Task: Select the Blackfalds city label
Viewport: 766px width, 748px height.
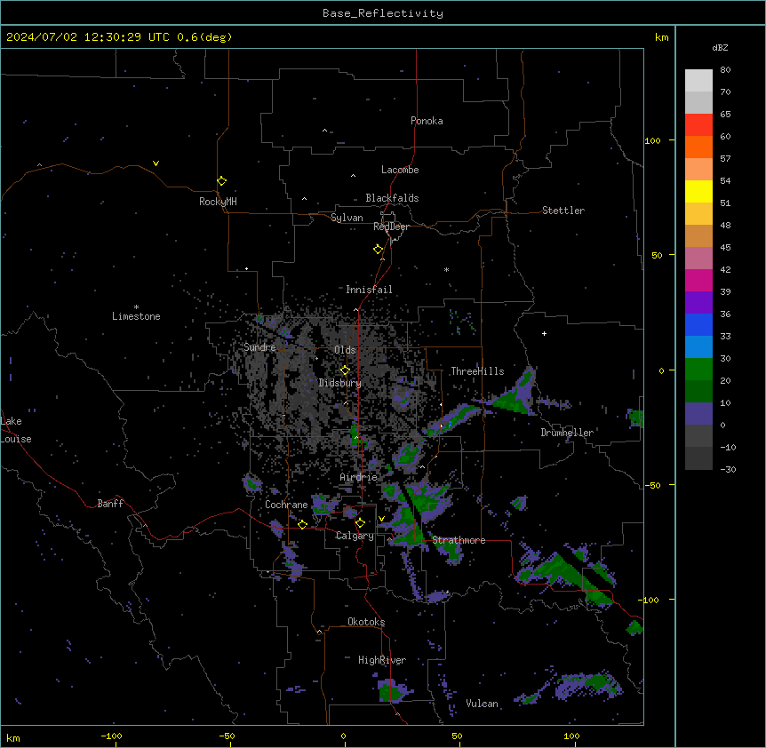Action: click(x=392, y=198)
